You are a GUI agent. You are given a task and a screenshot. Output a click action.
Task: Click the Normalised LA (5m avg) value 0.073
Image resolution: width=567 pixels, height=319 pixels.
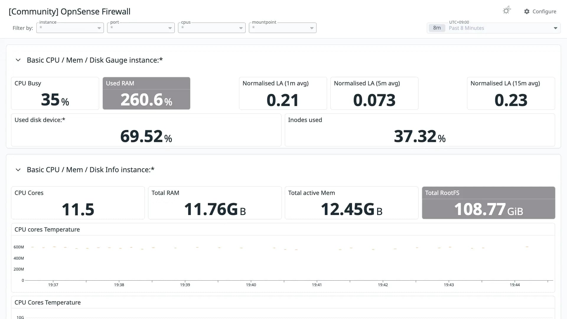[x=374, y=100]
